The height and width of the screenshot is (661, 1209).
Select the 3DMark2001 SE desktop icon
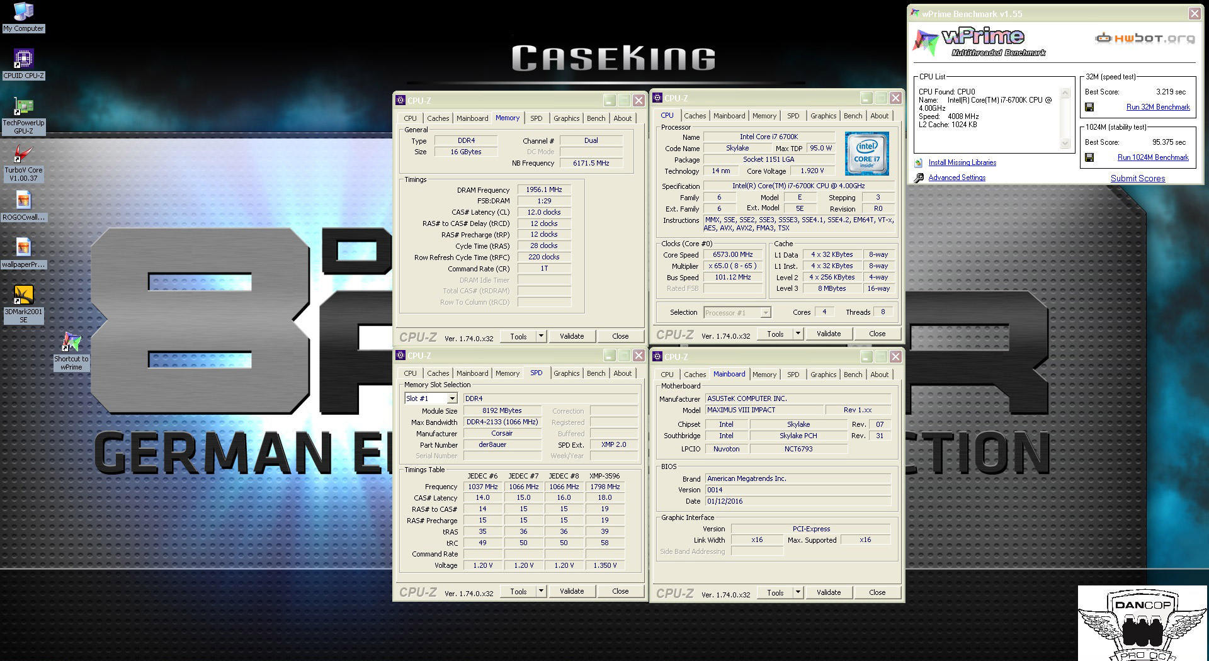(23, 305)
